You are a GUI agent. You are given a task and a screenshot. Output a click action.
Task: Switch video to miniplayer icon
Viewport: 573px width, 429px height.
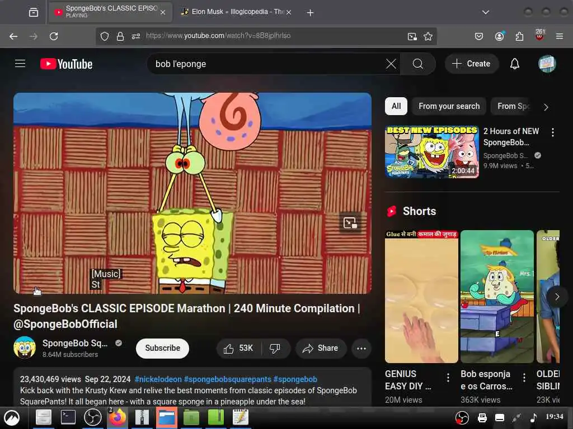pos(350,222)
